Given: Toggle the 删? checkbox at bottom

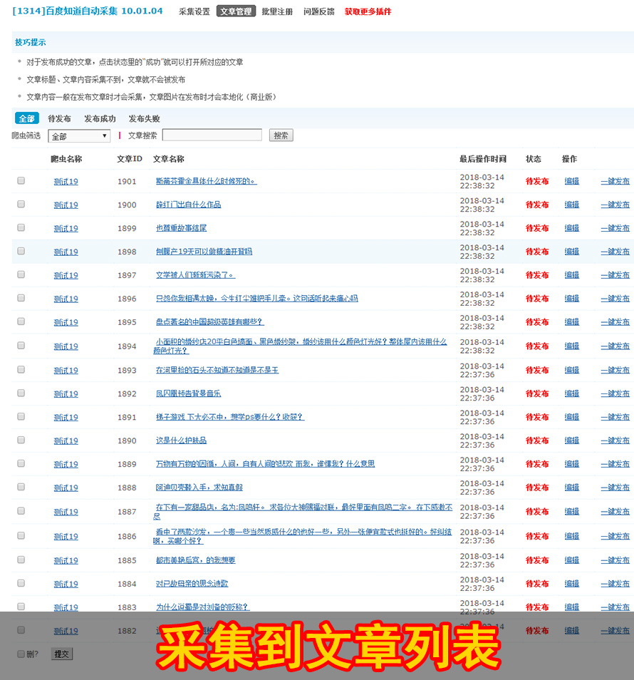Looking at the screenshot, I should (21, 652).
